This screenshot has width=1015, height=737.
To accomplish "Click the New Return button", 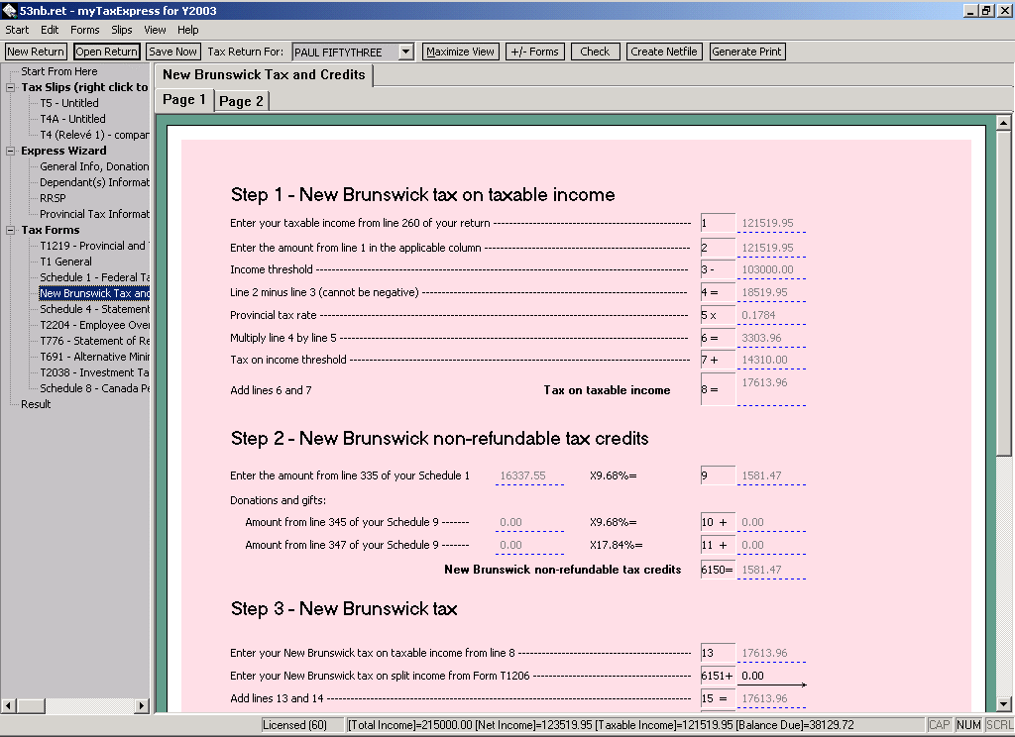I will [x=36, y=52].
